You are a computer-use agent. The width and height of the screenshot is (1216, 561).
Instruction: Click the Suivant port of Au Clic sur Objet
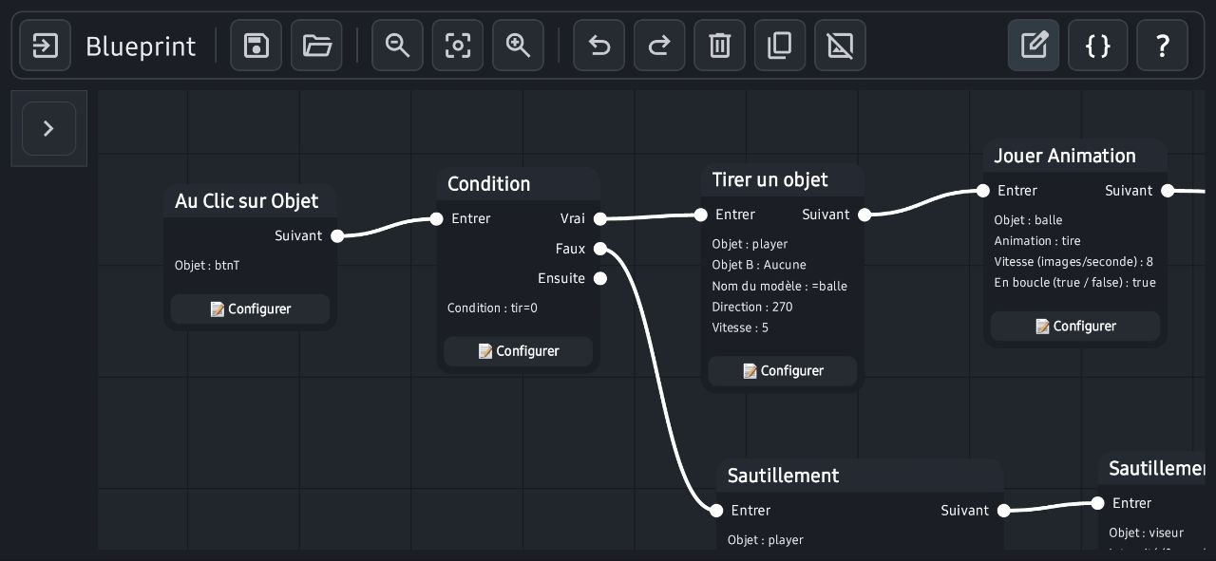[x=337, y=236]
